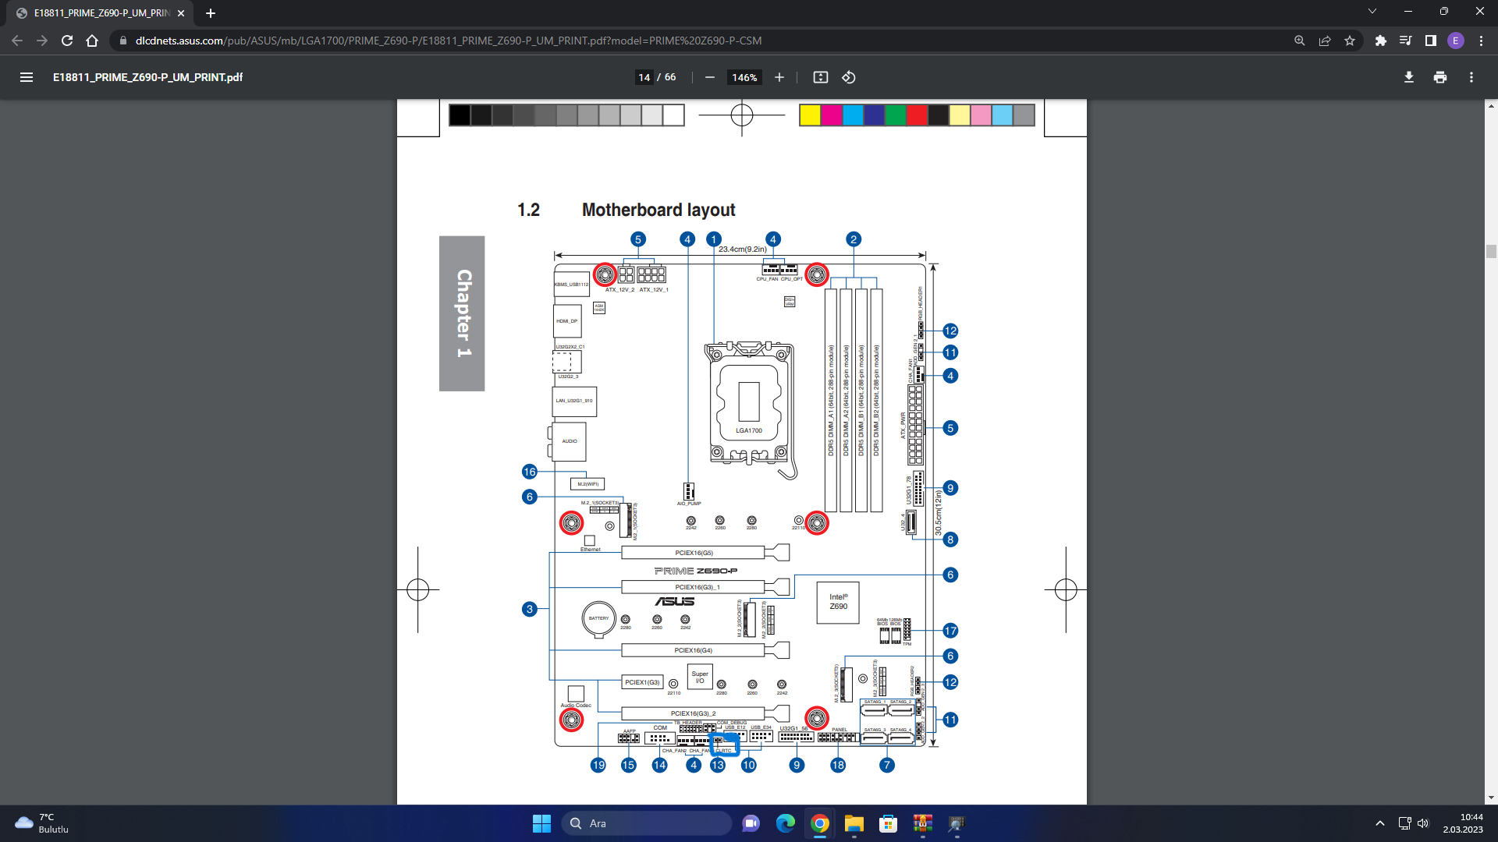Open the weather widget
The height and width of the screenshot is (842, 1498).
point(43,823)
